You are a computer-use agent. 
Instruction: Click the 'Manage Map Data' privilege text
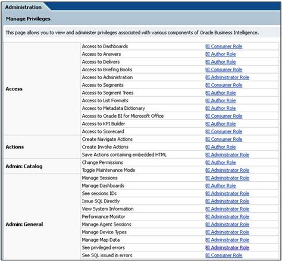coord(101,239)
